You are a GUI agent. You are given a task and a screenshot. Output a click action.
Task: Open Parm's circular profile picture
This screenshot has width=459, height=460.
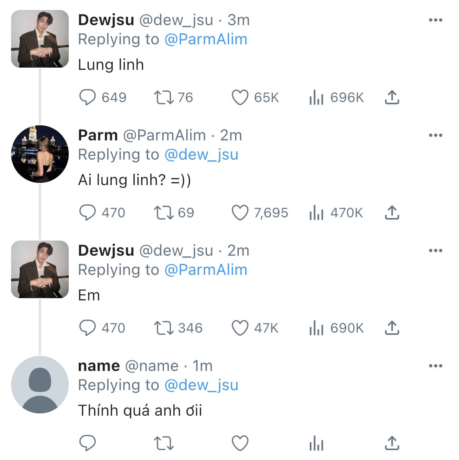click(40, 154)
